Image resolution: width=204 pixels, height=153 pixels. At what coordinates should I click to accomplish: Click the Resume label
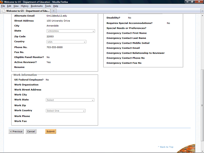point(19,67)
